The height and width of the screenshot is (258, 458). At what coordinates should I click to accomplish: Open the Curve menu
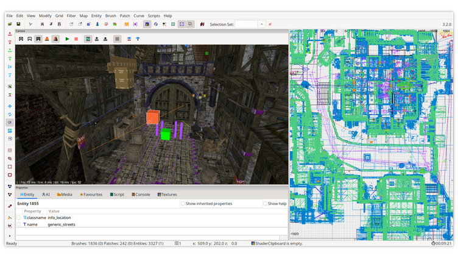[x=139, y=15]
